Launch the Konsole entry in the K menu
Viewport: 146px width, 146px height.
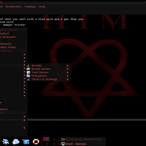pyautogui.click(x=14, y=37)
